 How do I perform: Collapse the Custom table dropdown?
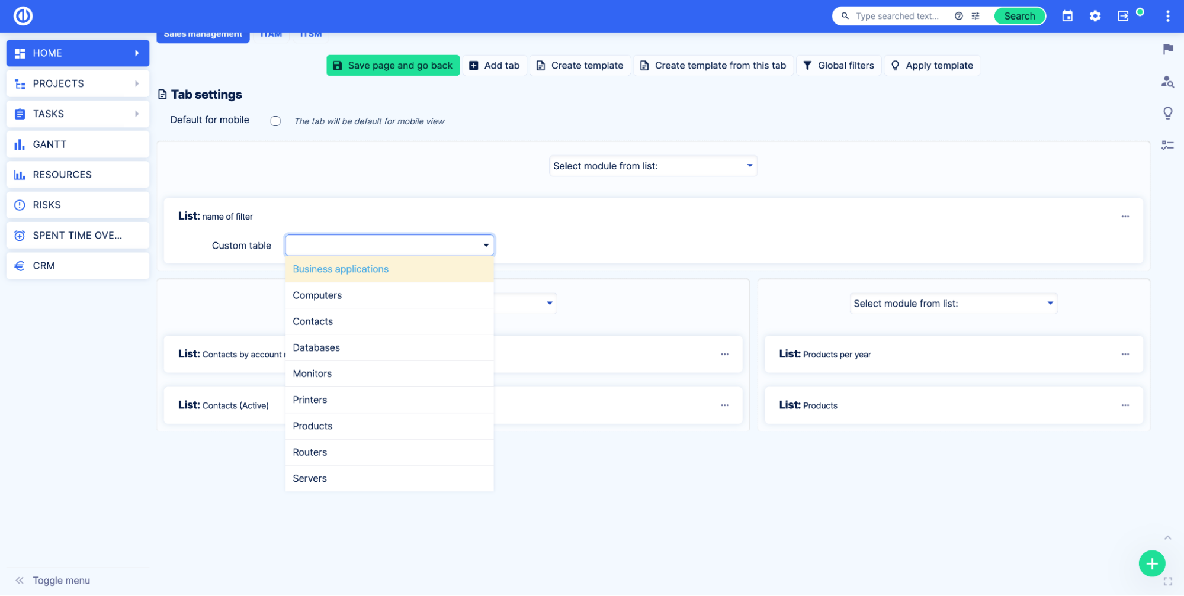(x=486, y=245)
